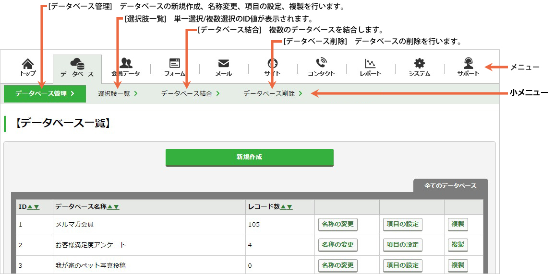The width and height of the screenshot is (554, 274).
Task: Click the 【データベース一覧】 heading
Action: [63, 124]
